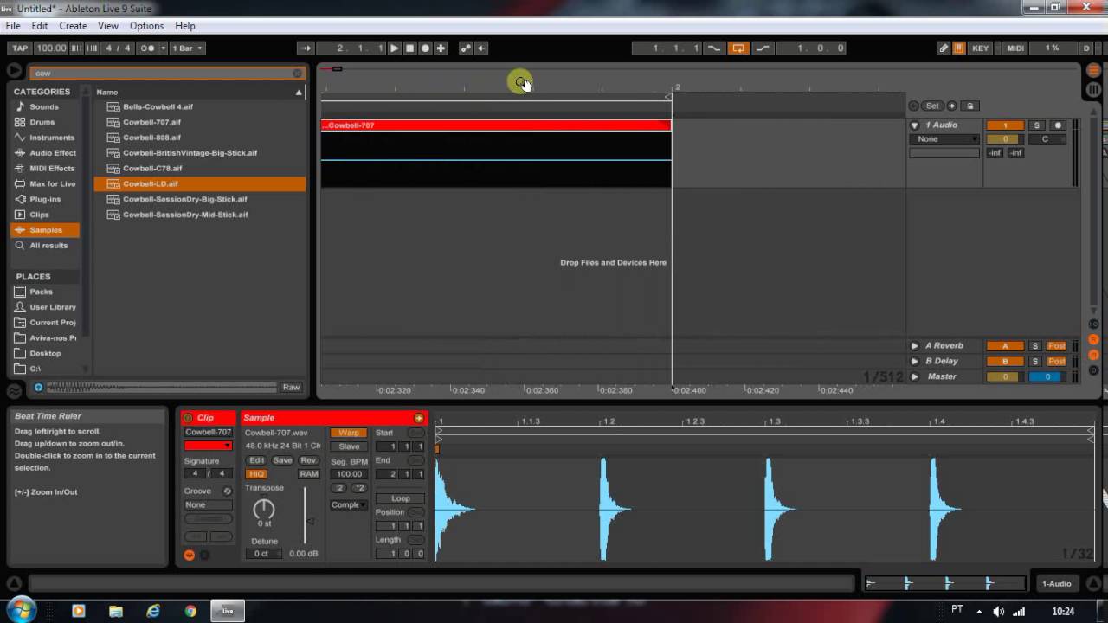The image size is (1108, 623).
Task: Select Max for Live category
Action: click(52, 184)
